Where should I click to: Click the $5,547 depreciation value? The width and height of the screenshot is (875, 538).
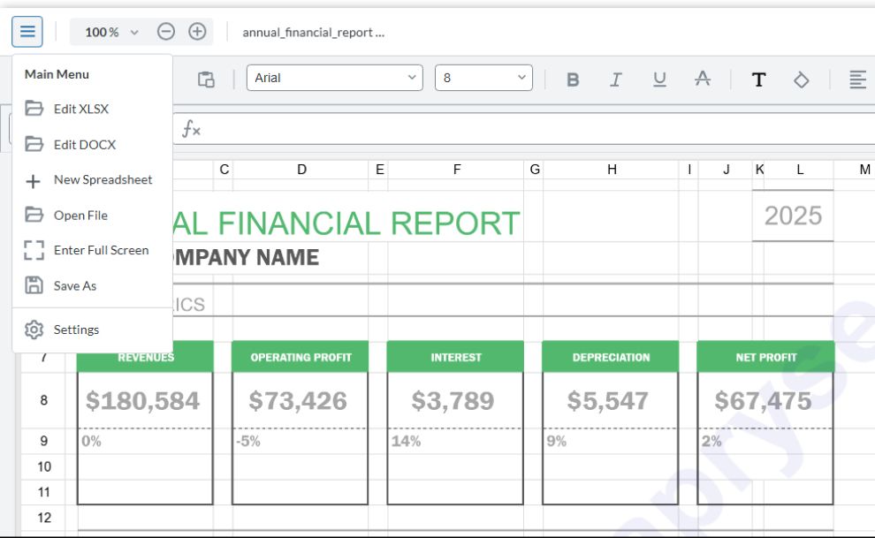coord(608,401)
